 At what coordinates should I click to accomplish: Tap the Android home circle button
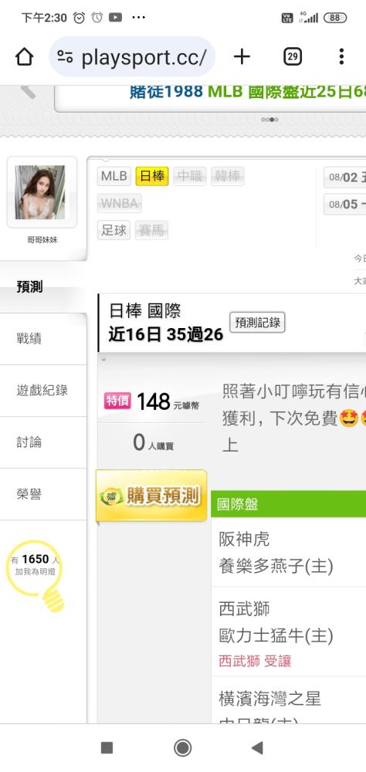(x=183, y=748)
